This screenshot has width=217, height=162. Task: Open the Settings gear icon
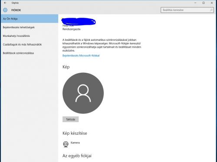(x=5, y=10)
